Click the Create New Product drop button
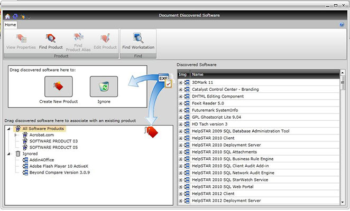Viewport: 350px width, 211px height. pyautogui.click(x=59, y=87)
